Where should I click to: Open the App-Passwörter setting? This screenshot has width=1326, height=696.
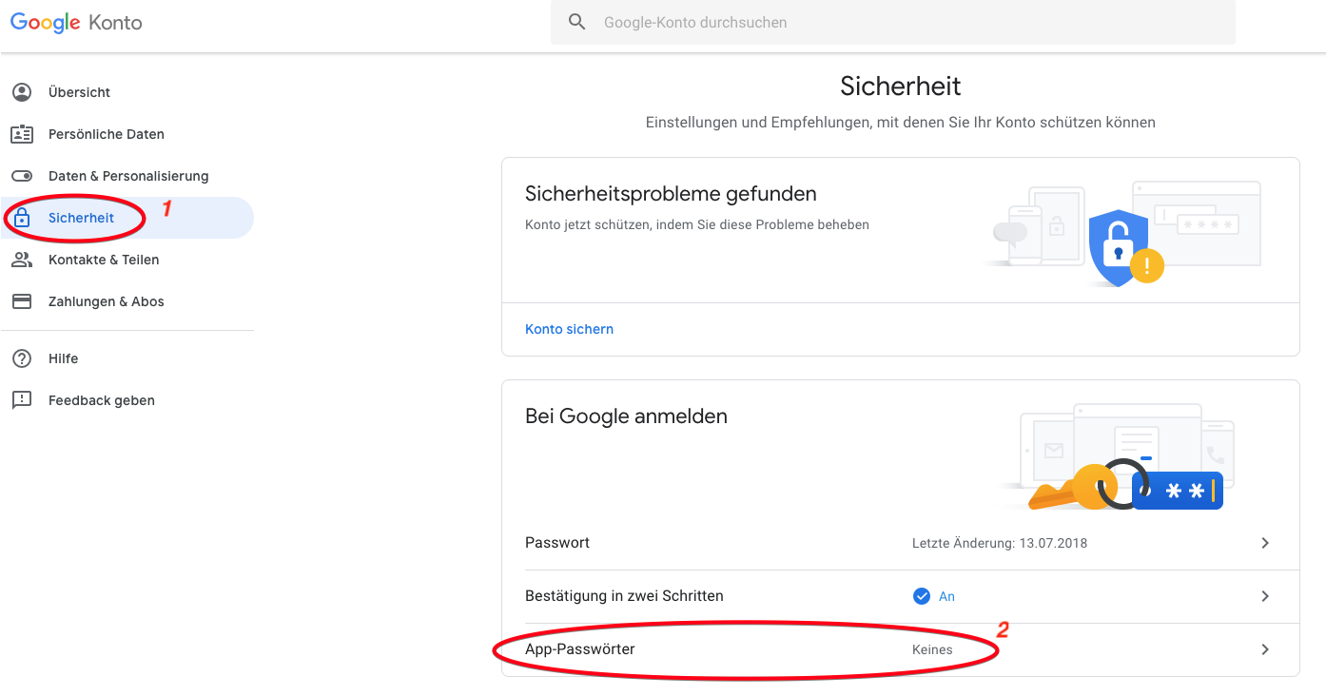[579, 649]
